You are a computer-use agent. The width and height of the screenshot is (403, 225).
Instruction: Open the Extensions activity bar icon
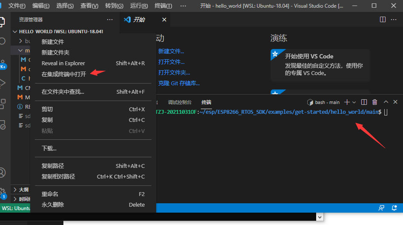pos(3,104)
